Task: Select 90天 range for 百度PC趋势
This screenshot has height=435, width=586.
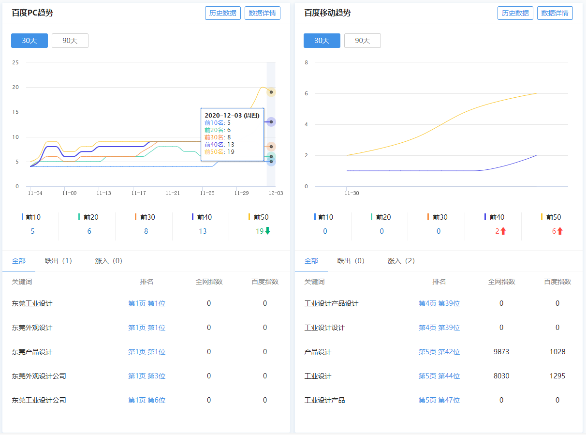Action: 70,41
